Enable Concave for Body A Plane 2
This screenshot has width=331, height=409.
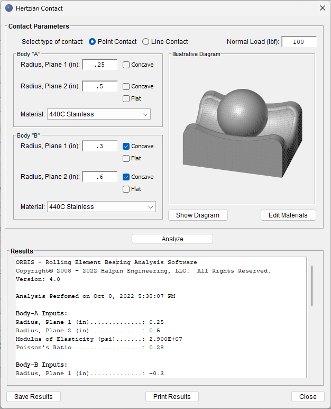(126, 86)
